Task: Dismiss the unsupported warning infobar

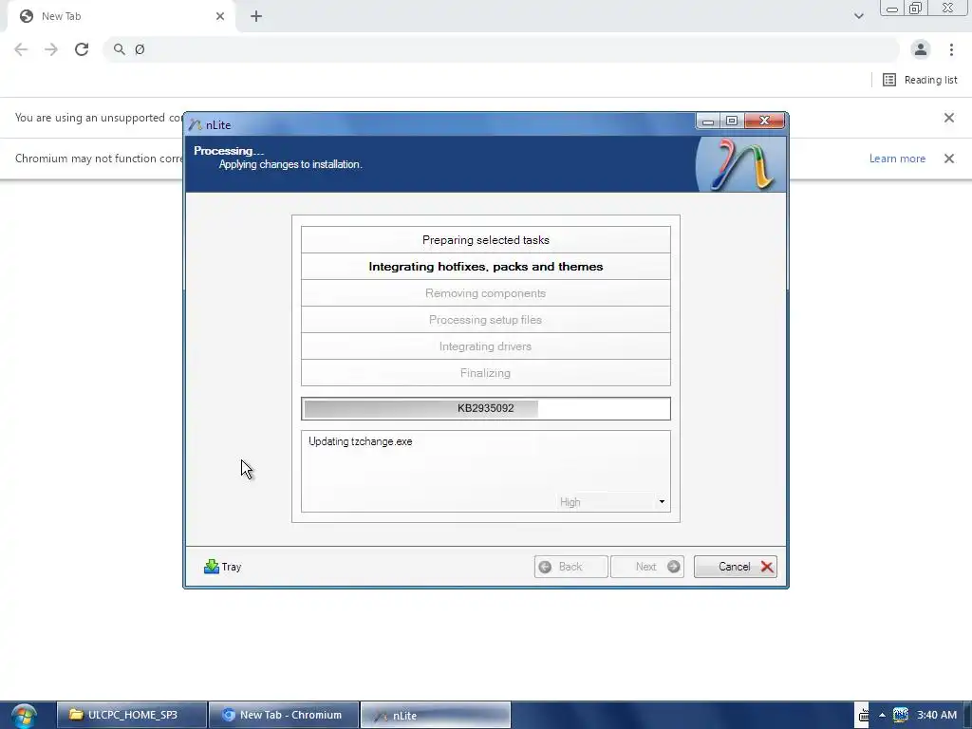Action: [949, 118]
